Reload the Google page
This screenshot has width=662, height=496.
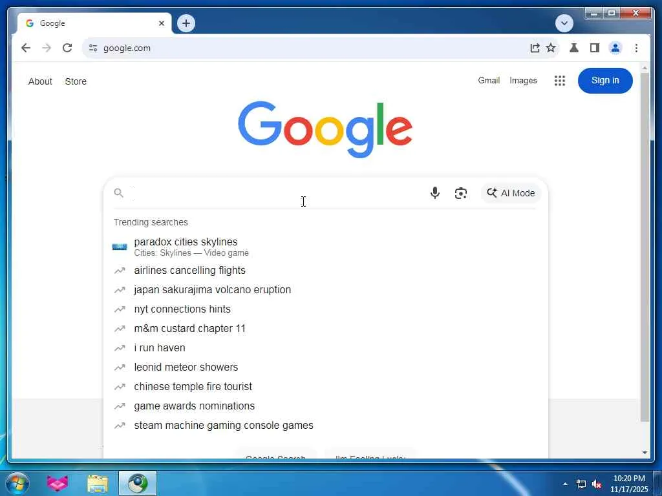(67, 48)
